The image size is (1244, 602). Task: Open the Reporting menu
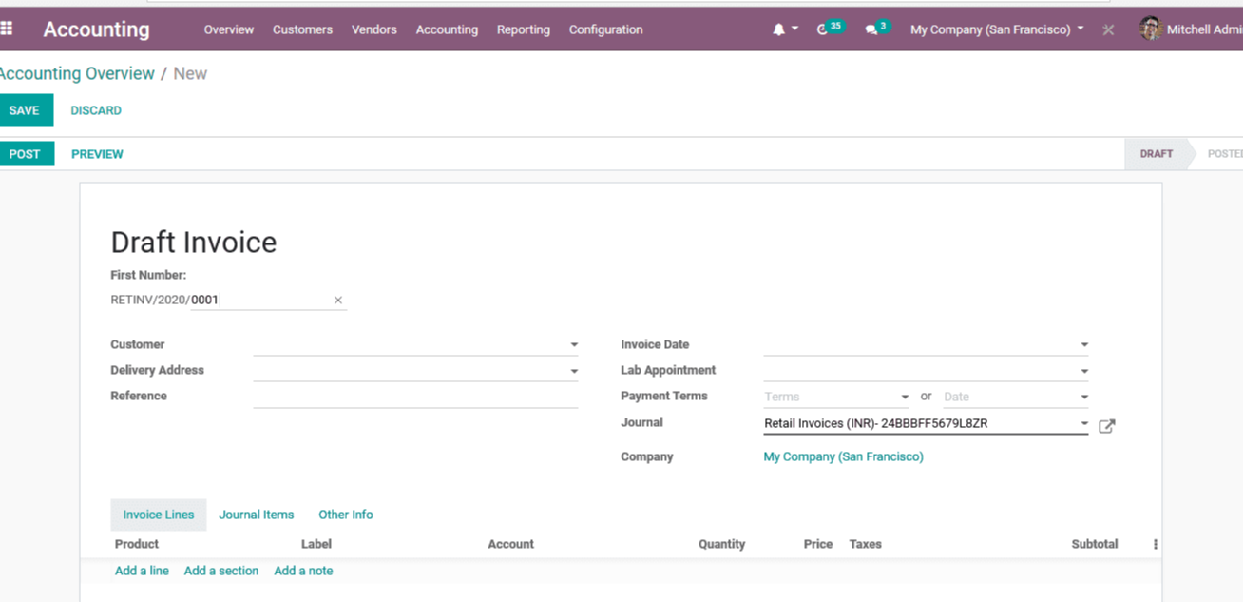coord(523,29)
